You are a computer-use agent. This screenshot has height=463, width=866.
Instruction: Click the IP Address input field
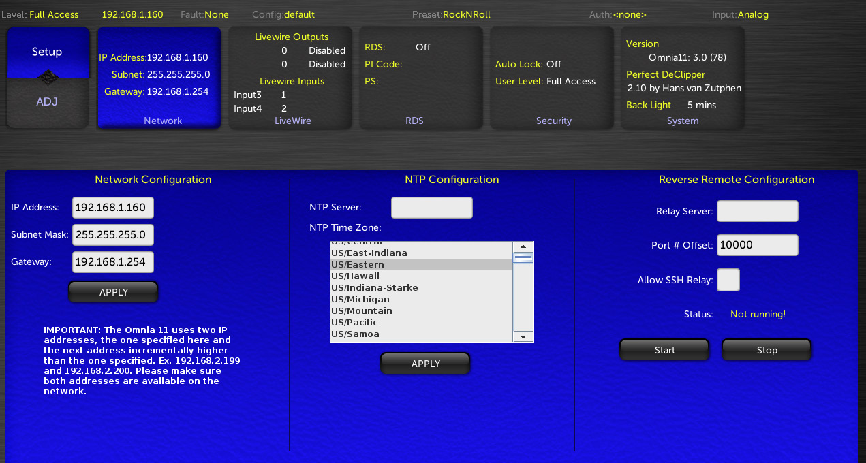coord(113,207)
